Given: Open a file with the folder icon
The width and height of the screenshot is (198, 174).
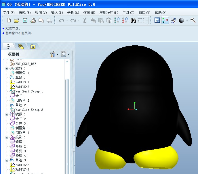Looking at the screenshot, I should click(17, 20).
